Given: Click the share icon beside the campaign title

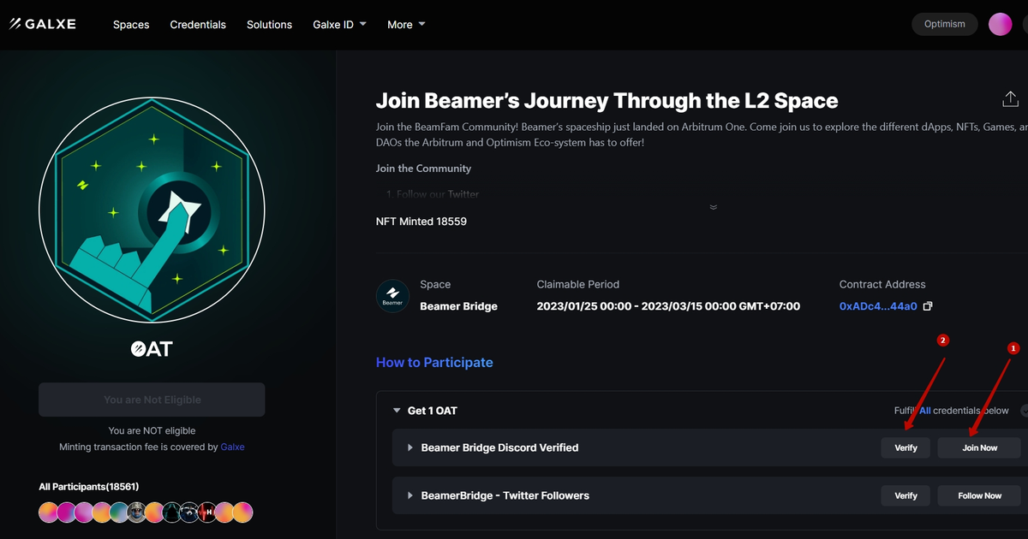Looking at the screenshot, I should pyautogui.click(x=1010, y=99).
